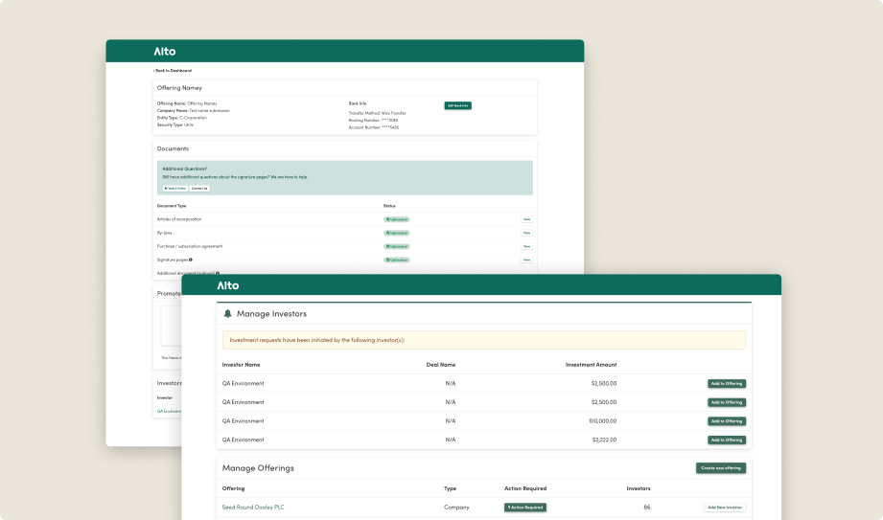Click the $2,222.00 investment amount cell

point(604,441)
